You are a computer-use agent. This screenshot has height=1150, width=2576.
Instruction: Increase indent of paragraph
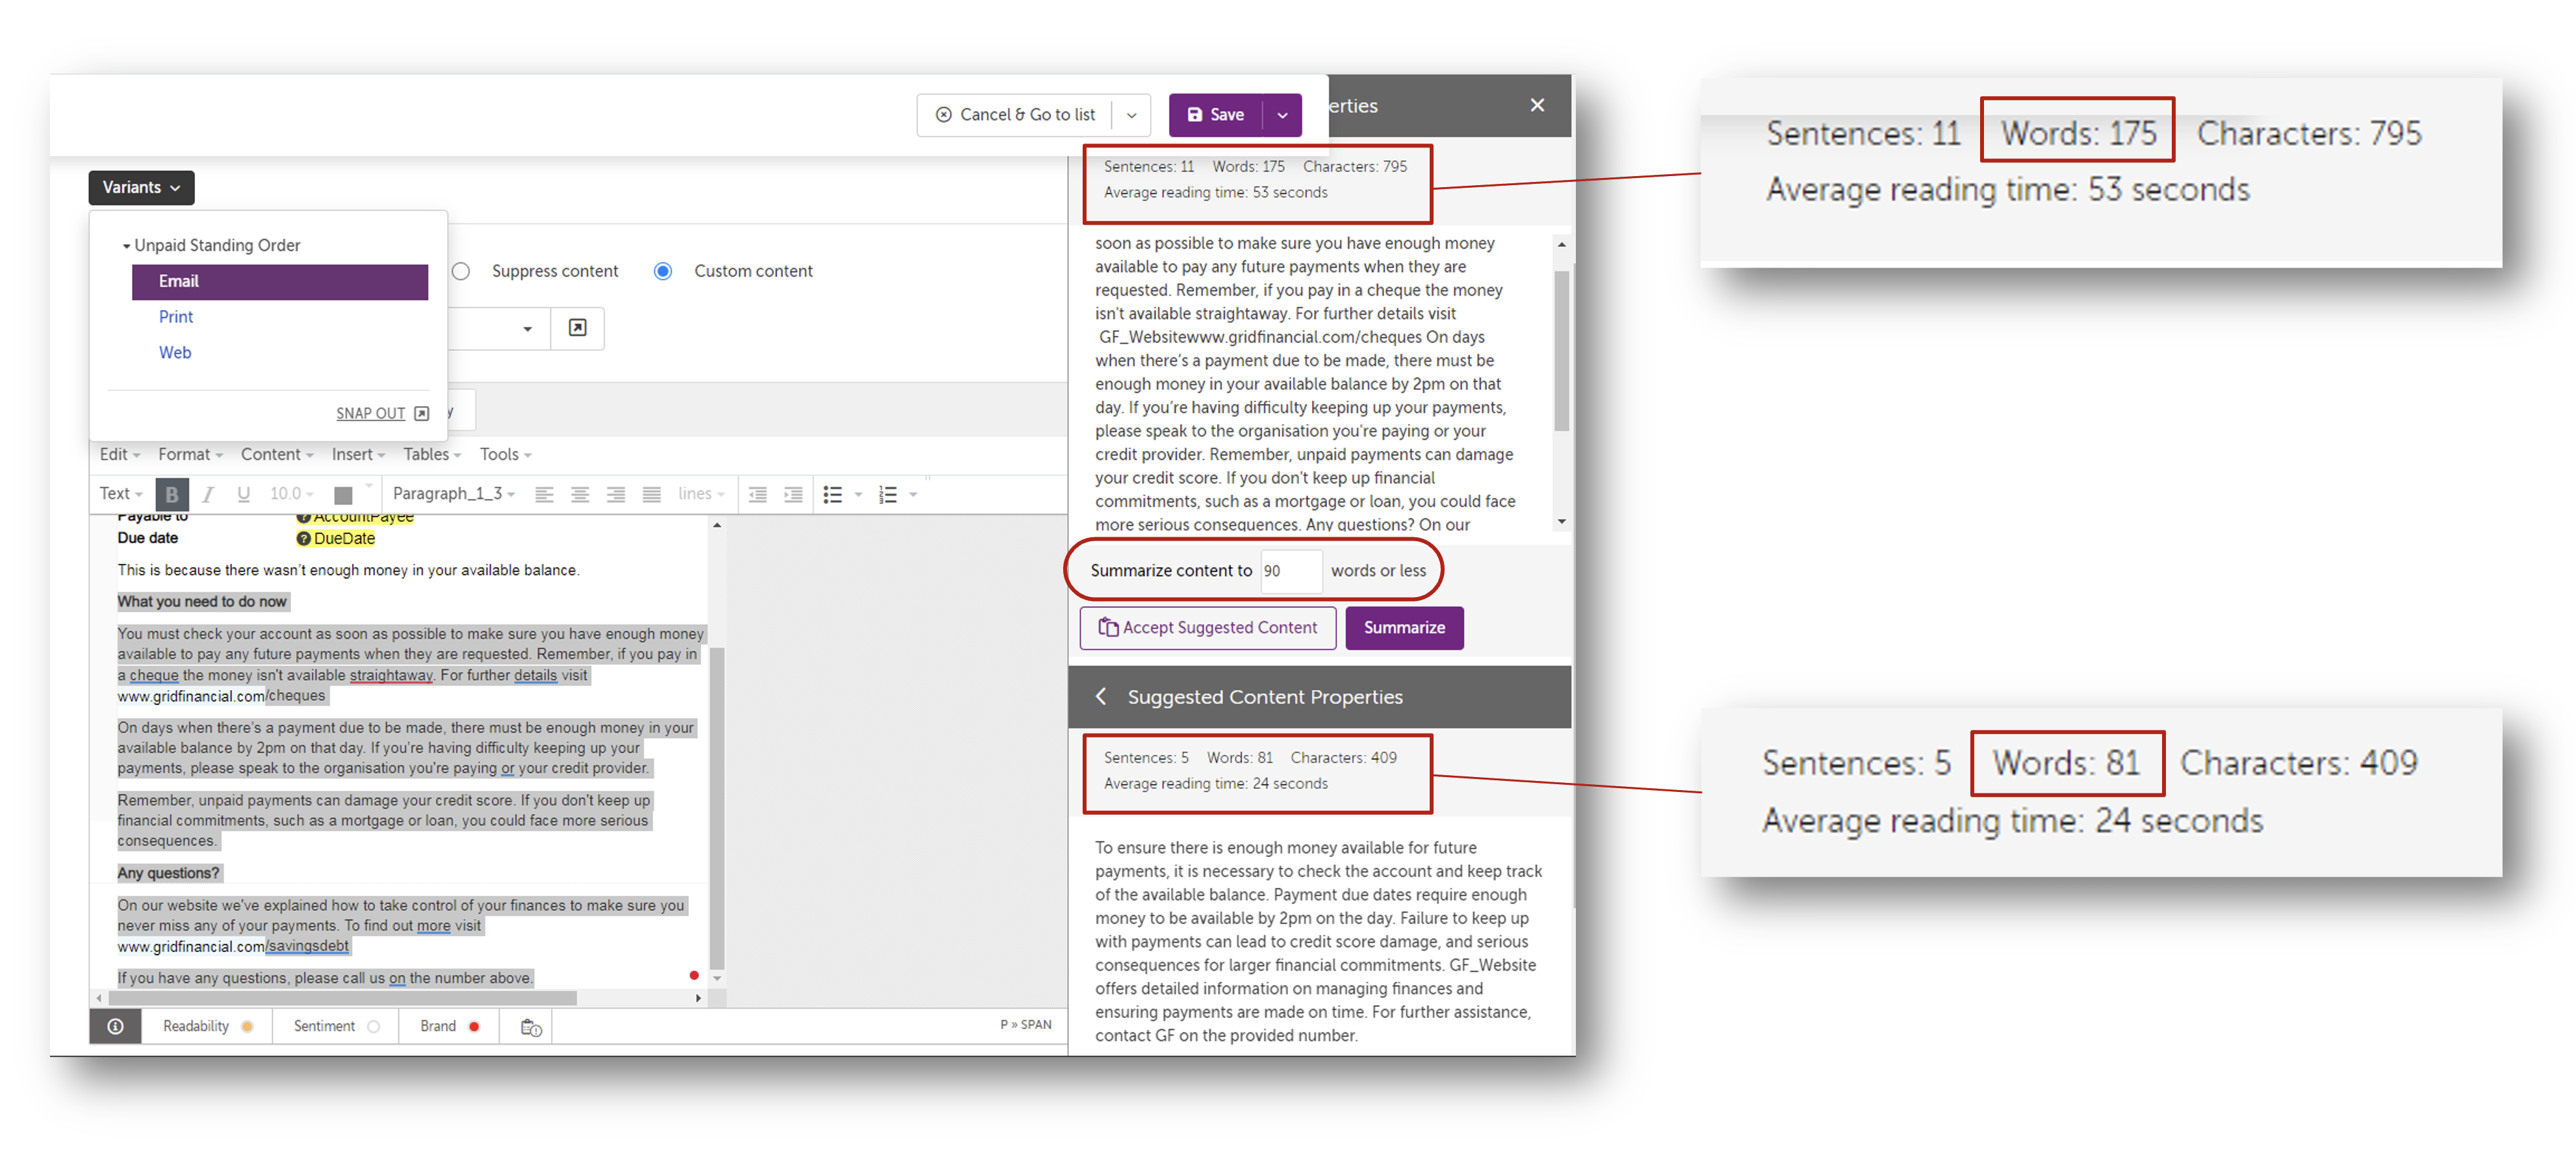click(x=793, y=494)
